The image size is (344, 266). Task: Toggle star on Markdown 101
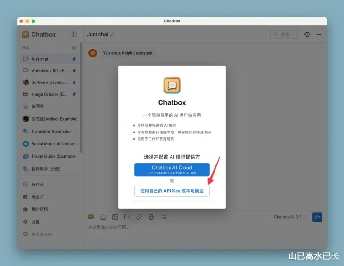coord(75,71)
